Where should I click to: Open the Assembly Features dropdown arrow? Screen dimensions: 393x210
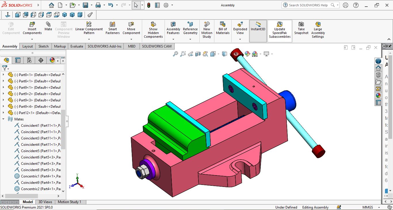tap(173, 39)
